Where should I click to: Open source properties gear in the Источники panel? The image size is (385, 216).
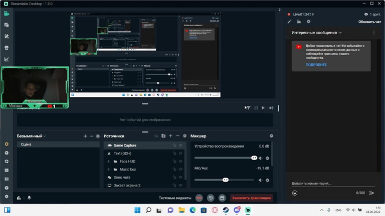tap(184, 135)
